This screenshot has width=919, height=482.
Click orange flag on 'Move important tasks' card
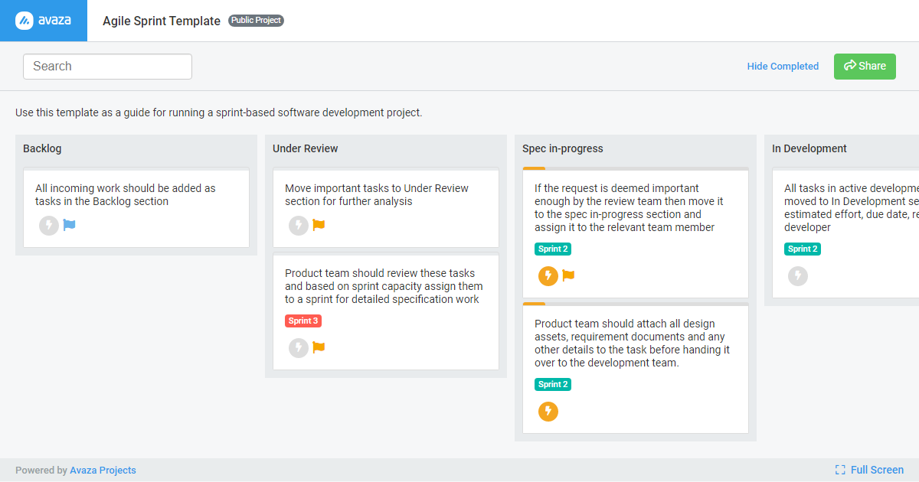coord(319,225)
